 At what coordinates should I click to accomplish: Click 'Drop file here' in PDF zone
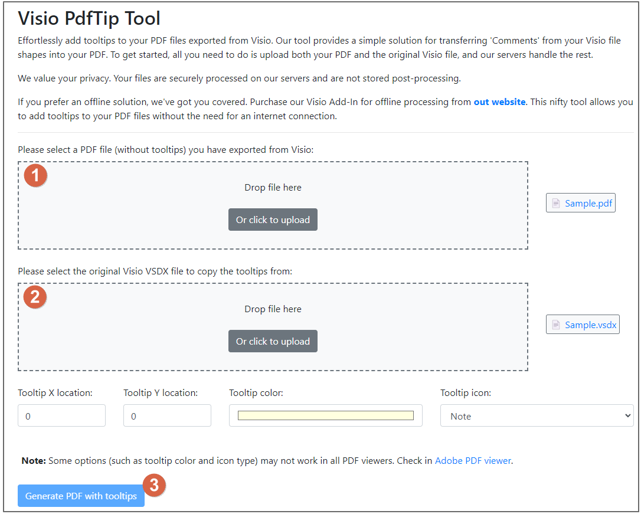[273, 188]
